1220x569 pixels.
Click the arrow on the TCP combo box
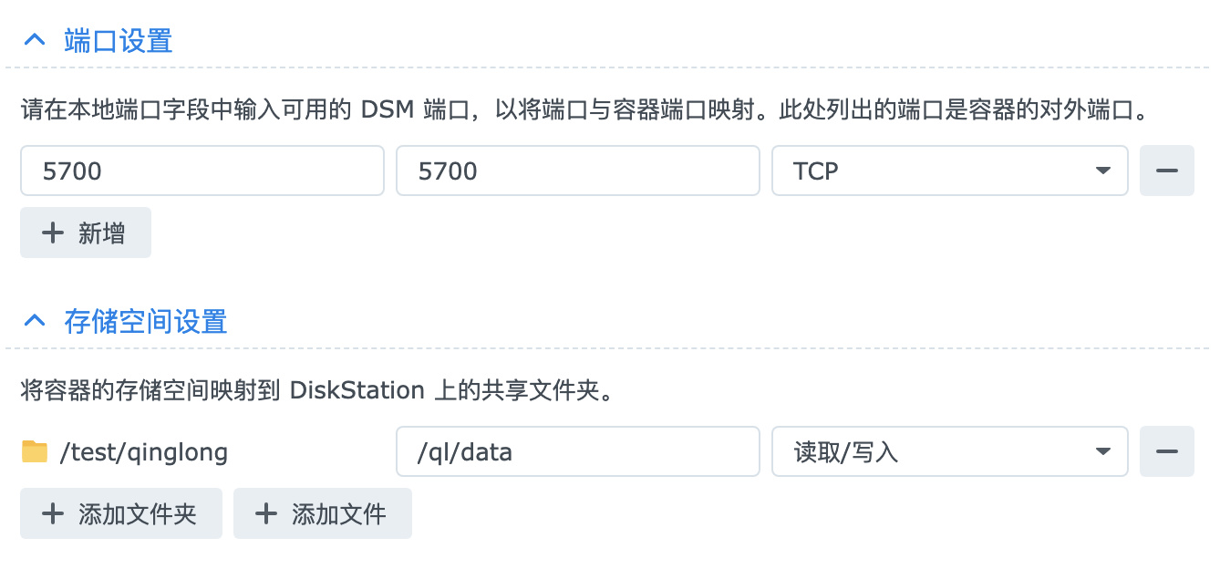[x=1102, y=171]
